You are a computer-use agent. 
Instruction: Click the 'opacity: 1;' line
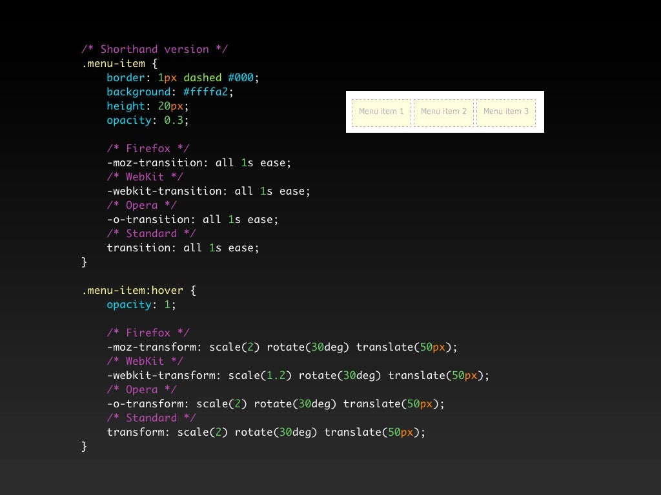click(141, 305)
